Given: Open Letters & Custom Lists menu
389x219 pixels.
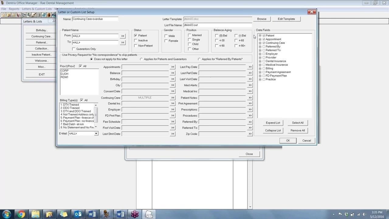Looking at the screenshot, I should tap(37, 9).
